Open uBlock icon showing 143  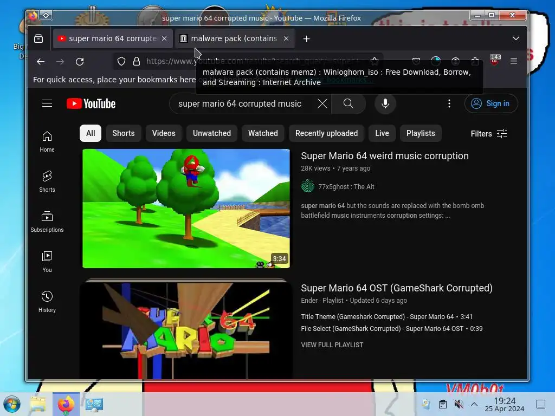pos(495,60)
